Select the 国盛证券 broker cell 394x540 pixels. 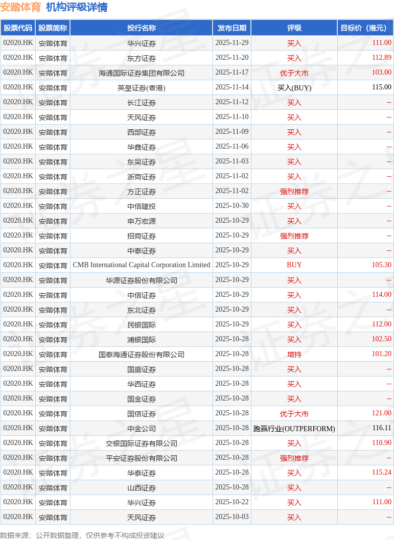pyautogui.click(x=142, y=369)
